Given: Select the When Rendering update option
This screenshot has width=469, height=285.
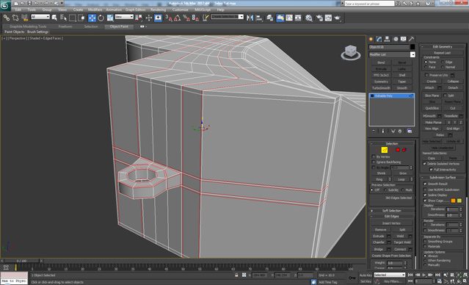Looking at the screenshot, I should coord(425,261).
